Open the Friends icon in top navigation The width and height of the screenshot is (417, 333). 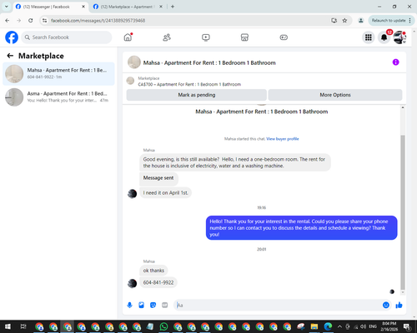[x=167, y=37]
